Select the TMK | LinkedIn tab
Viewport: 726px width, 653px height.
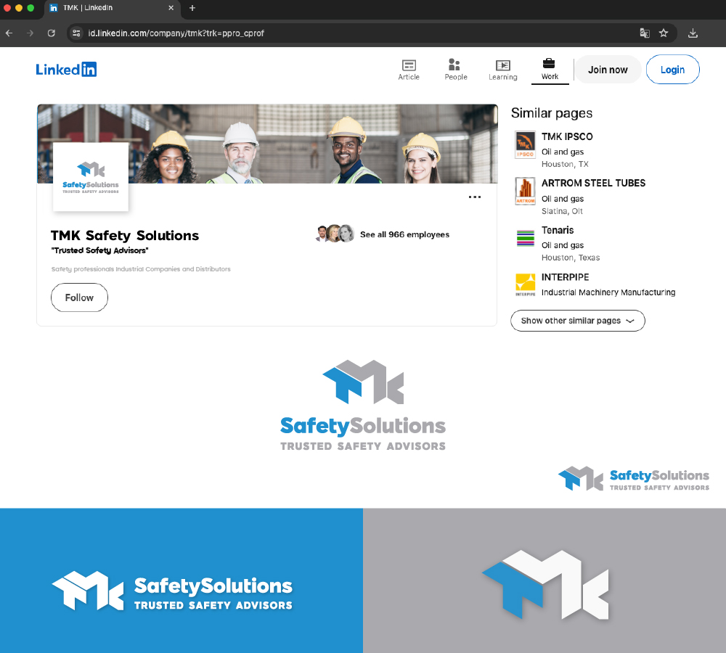tap(112, 8)
